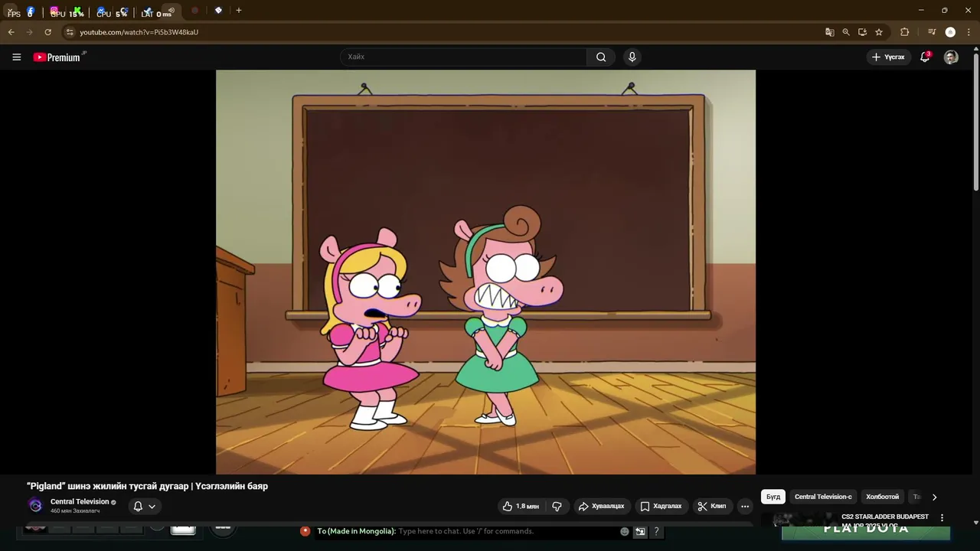Click the red recording indicator in chat bar
980x551 pixels.
tap(305, 530)
